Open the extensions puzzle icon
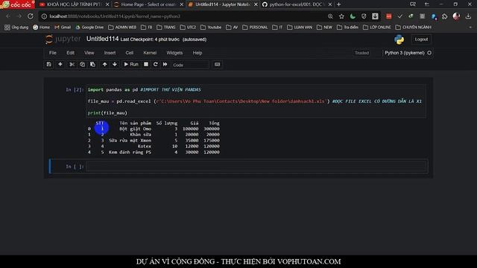Screen dimensions: 477x268 click(x=445, y=16)
